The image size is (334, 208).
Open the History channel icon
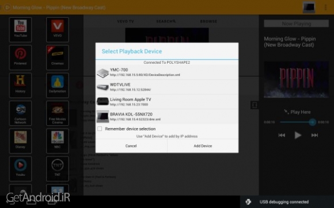21,85
